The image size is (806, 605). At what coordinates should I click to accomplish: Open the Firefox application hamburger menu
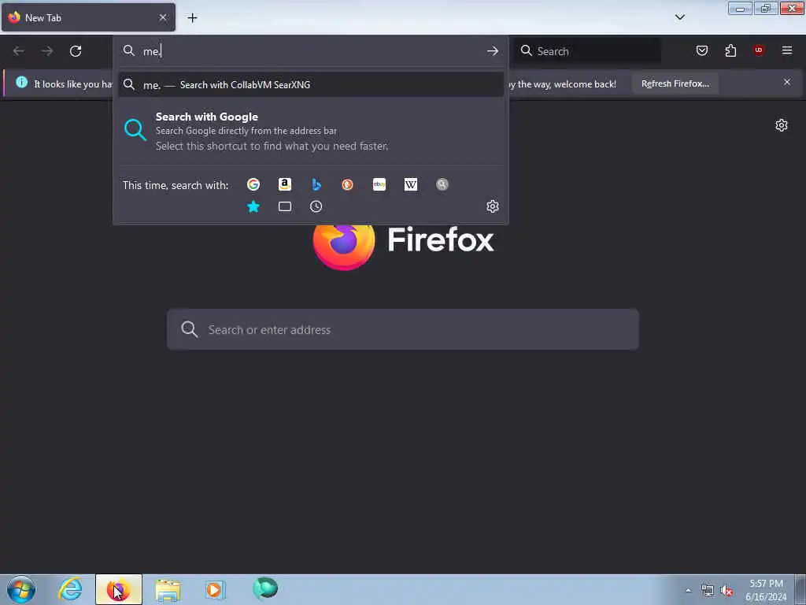click(x=787, y=50)
